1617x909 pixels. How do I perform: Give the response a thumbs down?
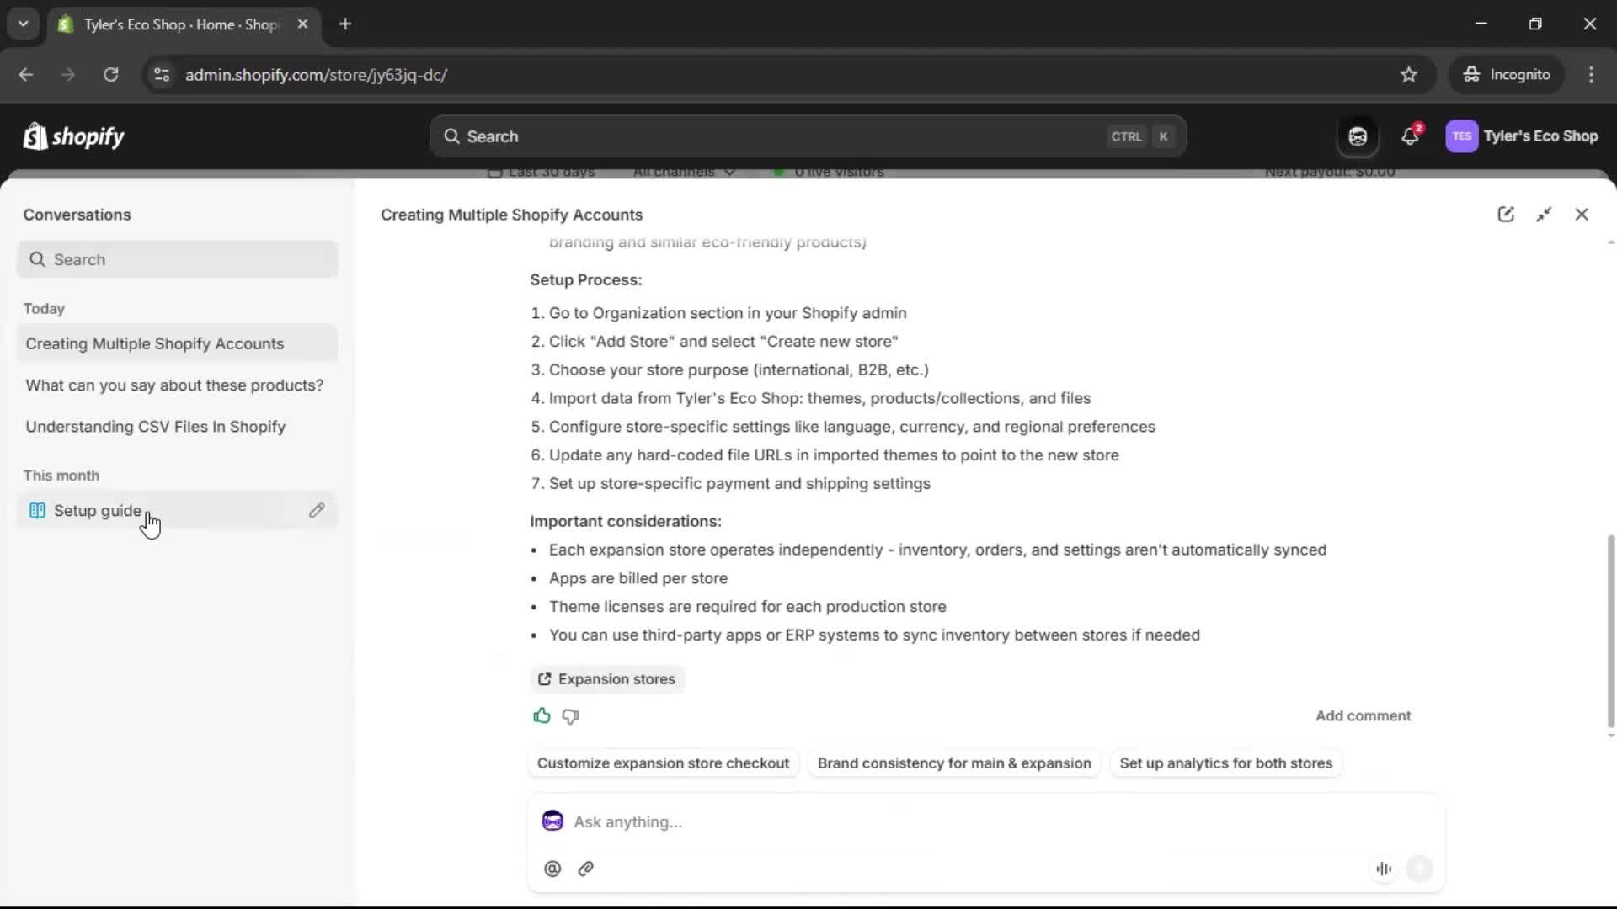point(570,716)
